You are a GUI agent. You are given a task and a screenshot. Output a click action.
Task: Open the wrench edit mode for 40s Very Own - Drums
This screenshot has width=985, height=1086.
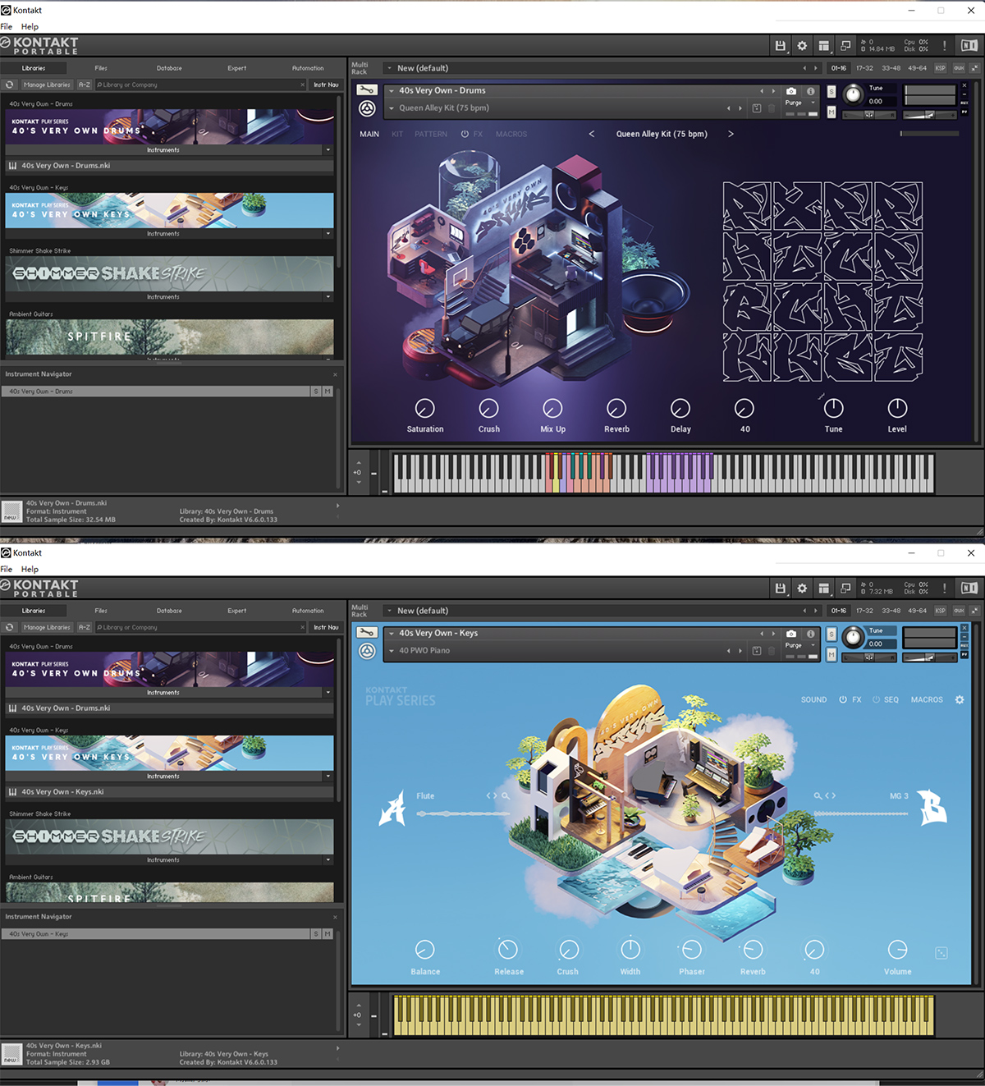[367, 90]
